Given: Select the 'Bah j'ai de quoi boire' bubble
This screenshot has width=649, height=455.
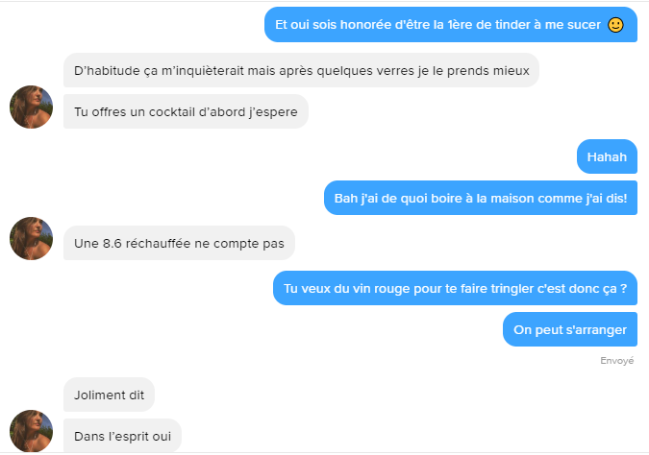Looking at the screenshot, I should [481, 198].
